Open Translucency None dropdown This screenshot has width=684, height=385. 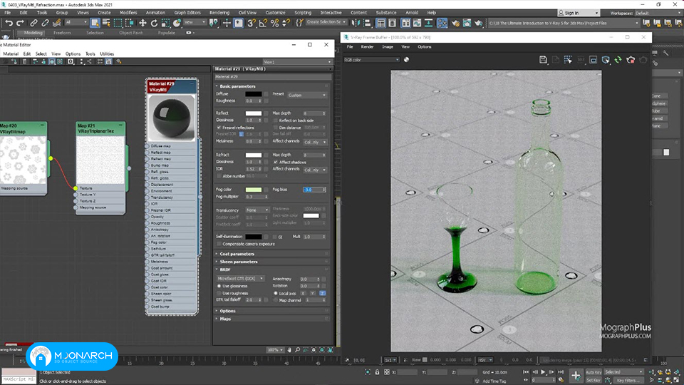tap(257, 210)
